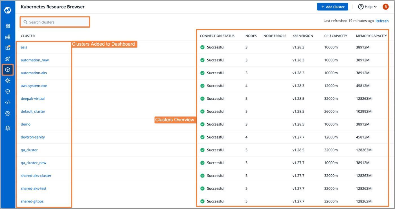Click Refresh to reload cluster data
This screenshot has height=209, width=395.
pos(382,21)
